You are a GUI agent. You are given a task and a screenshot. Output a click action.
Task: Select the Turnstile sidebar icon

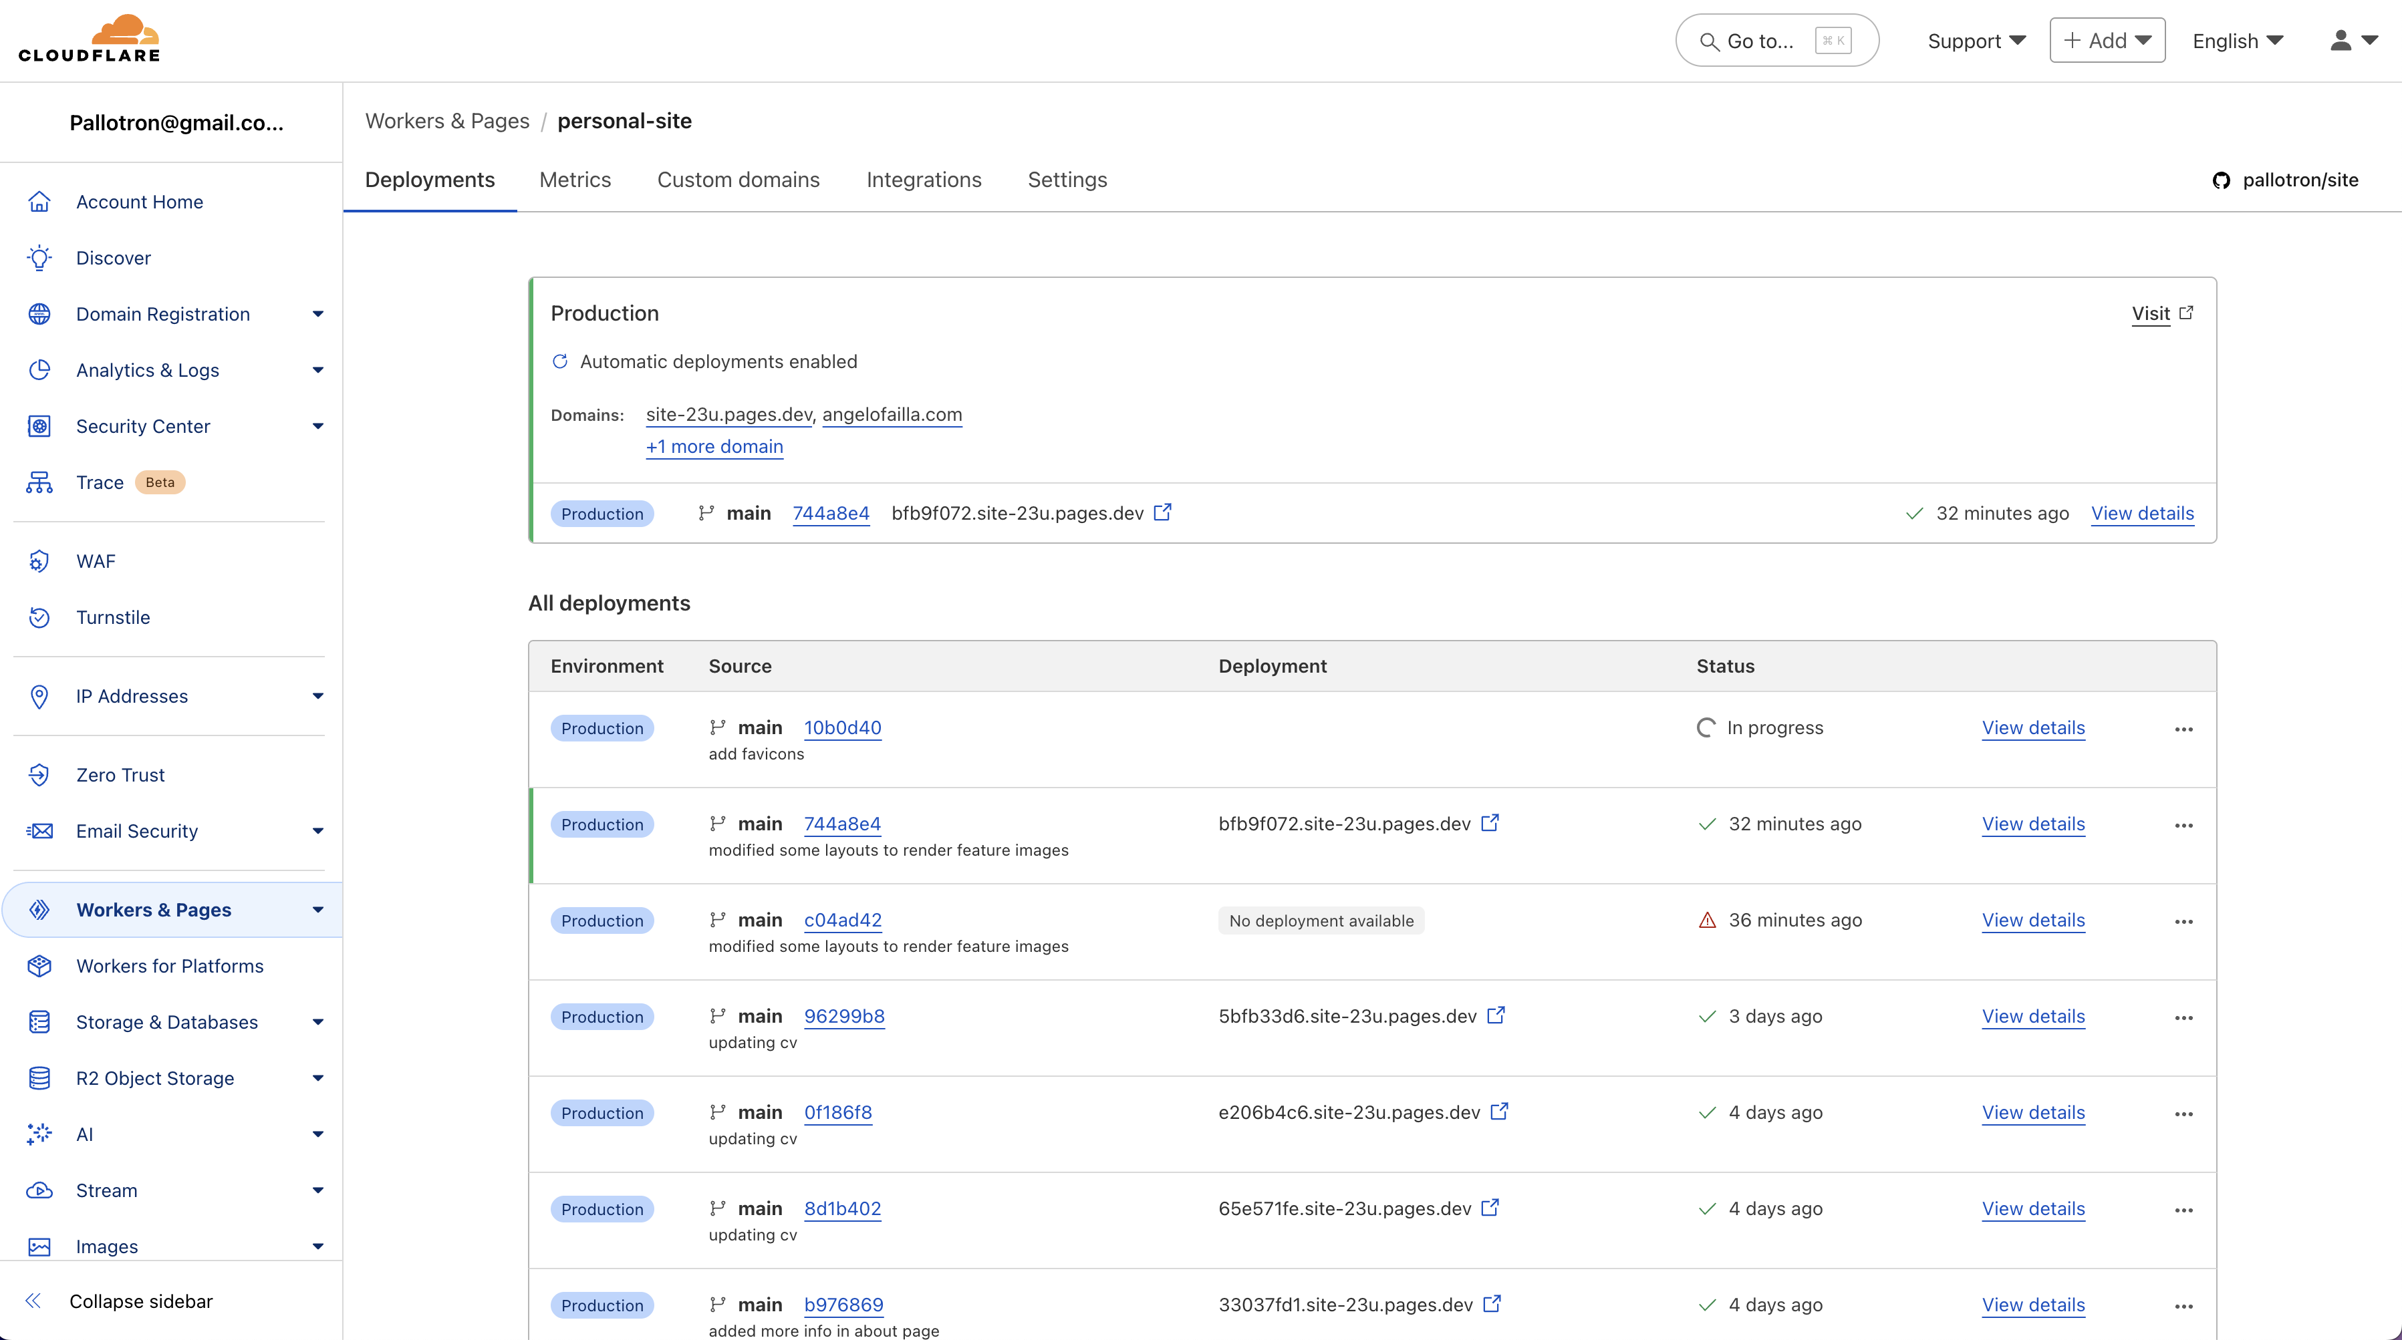pos(39,617)
